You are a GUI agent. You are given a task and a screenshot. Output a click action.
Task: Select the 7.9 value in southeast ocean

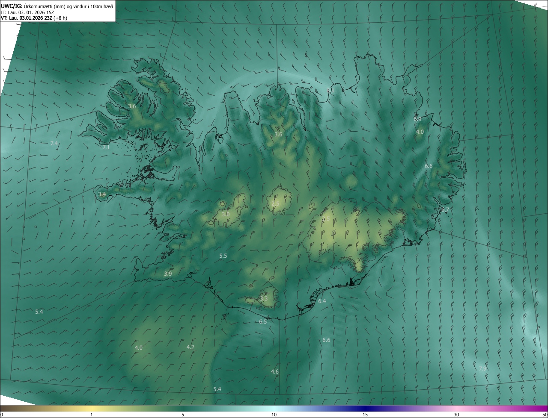point(482,368)
